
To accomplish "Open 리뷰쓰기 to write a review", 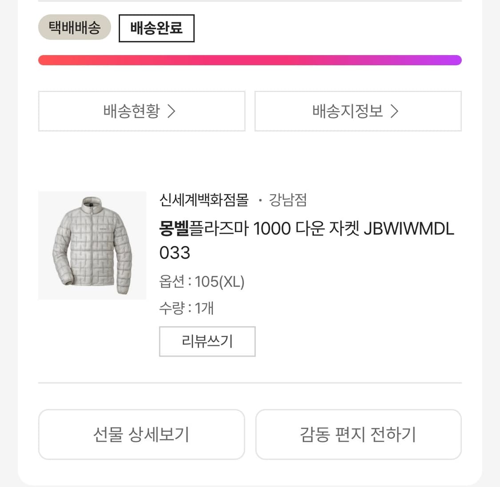I will 207,341.
